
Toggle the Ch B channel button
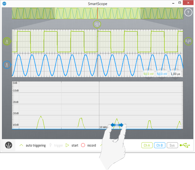tap(159, 145)
